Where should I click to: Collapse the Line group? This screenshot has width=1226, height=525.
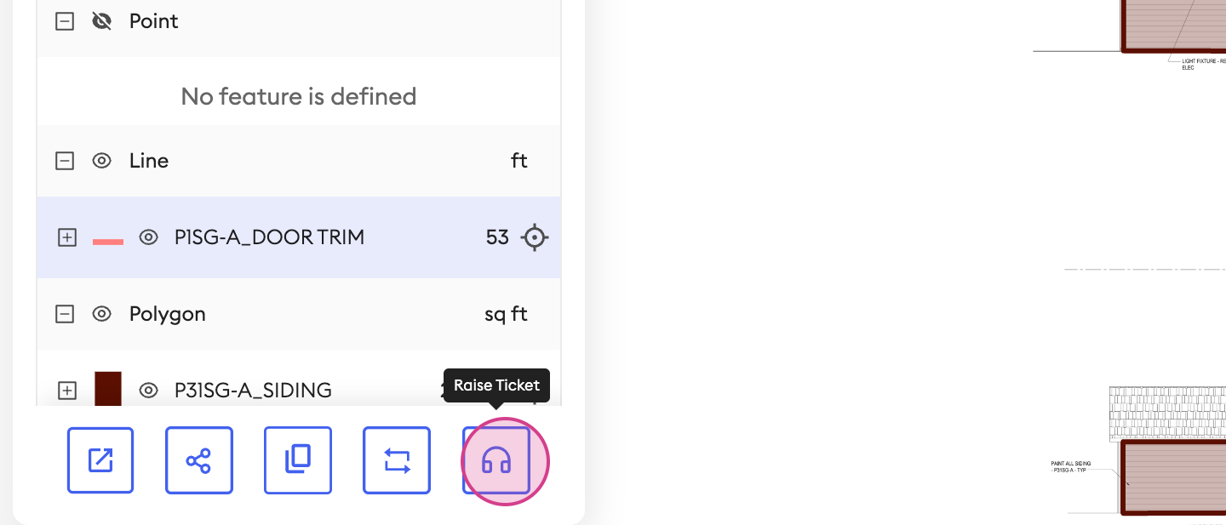65,161
